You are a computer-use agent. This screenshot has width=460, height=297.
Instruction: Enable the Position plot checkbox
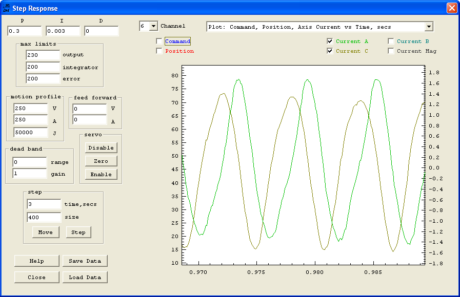(159, 51)
